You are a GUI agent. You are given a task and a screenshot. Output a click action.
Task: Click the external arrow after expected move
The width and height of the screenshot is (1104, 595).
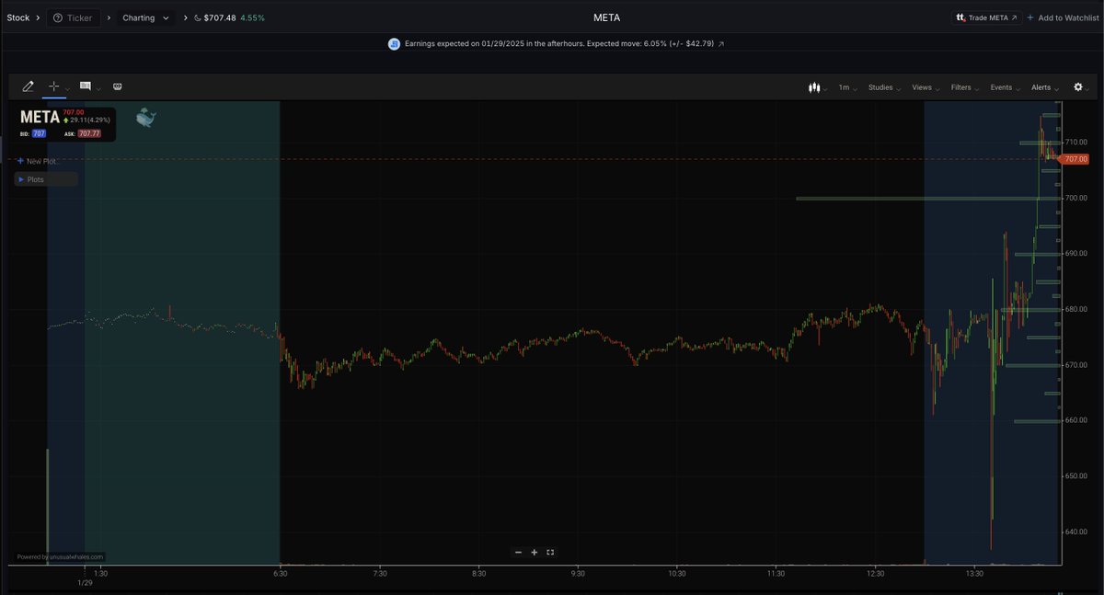coord(721,43)
